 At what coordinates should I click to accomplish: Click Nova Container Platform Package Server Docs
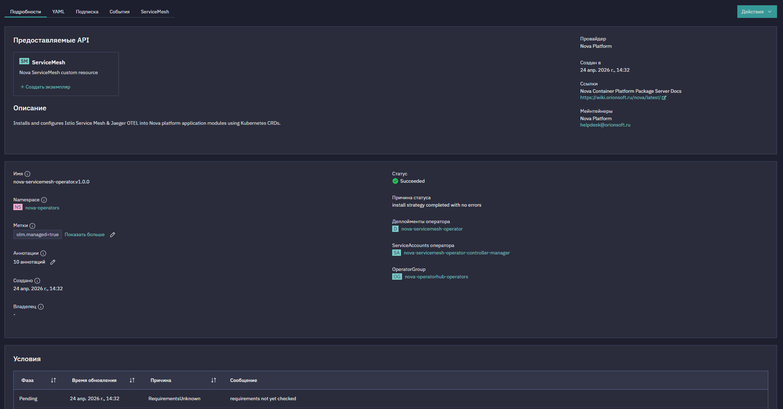(630, 91)
